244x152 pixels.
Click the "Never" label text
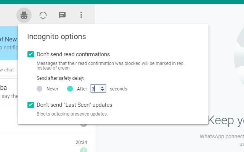52,89
